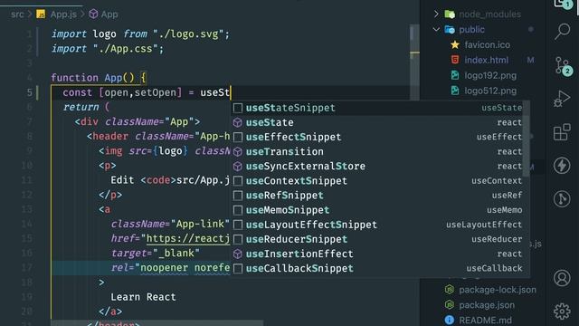
Task: Click the cube icon beside useTransition
Action: click(x=238, y=151)
